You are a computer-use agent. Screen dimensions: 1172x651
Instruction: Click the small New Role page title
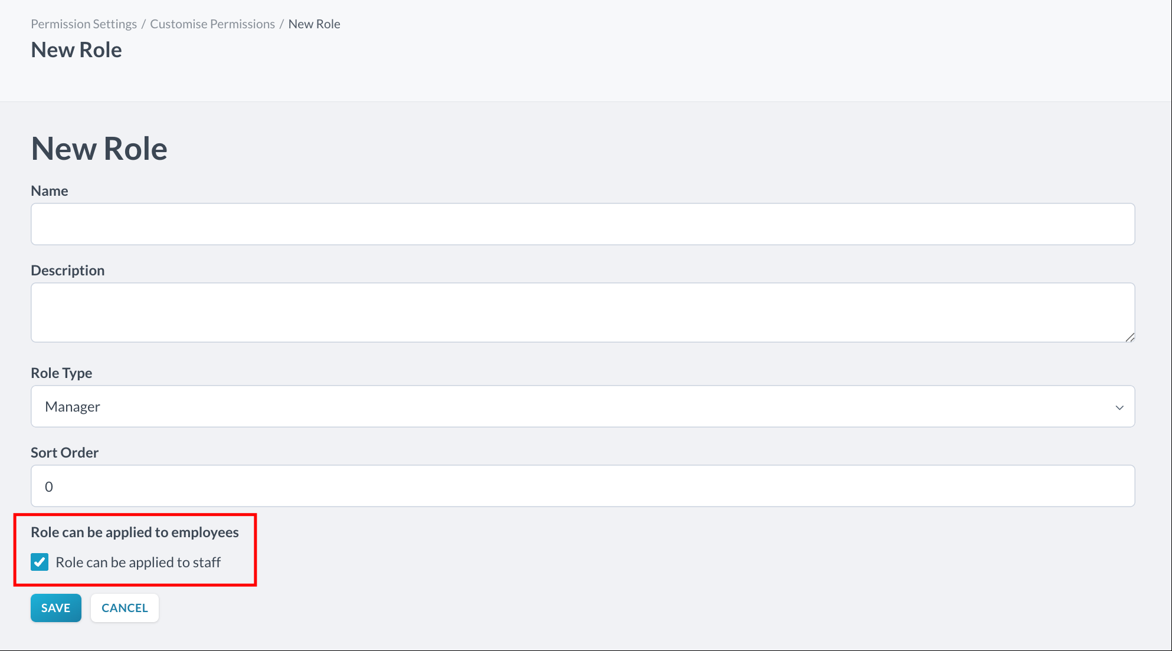click(x=76, y=50)
